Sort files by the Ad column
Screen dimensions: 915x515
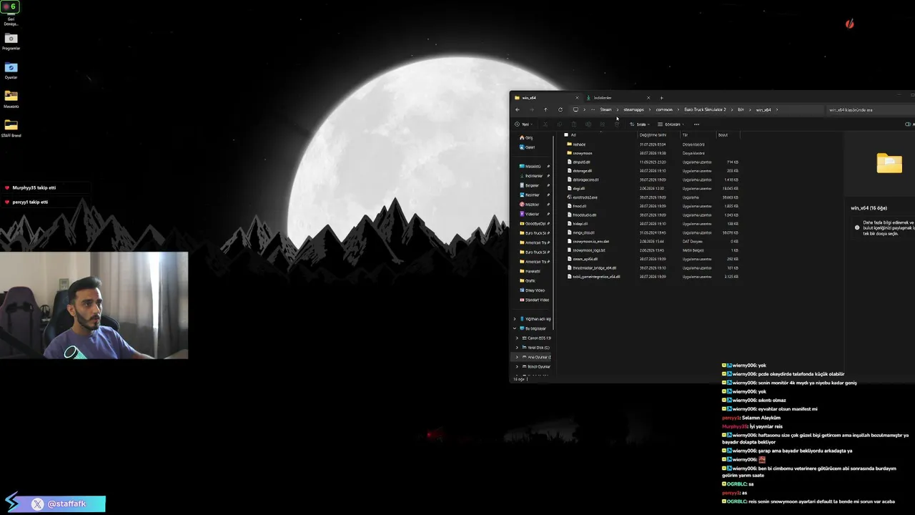[x=573, y=134]
